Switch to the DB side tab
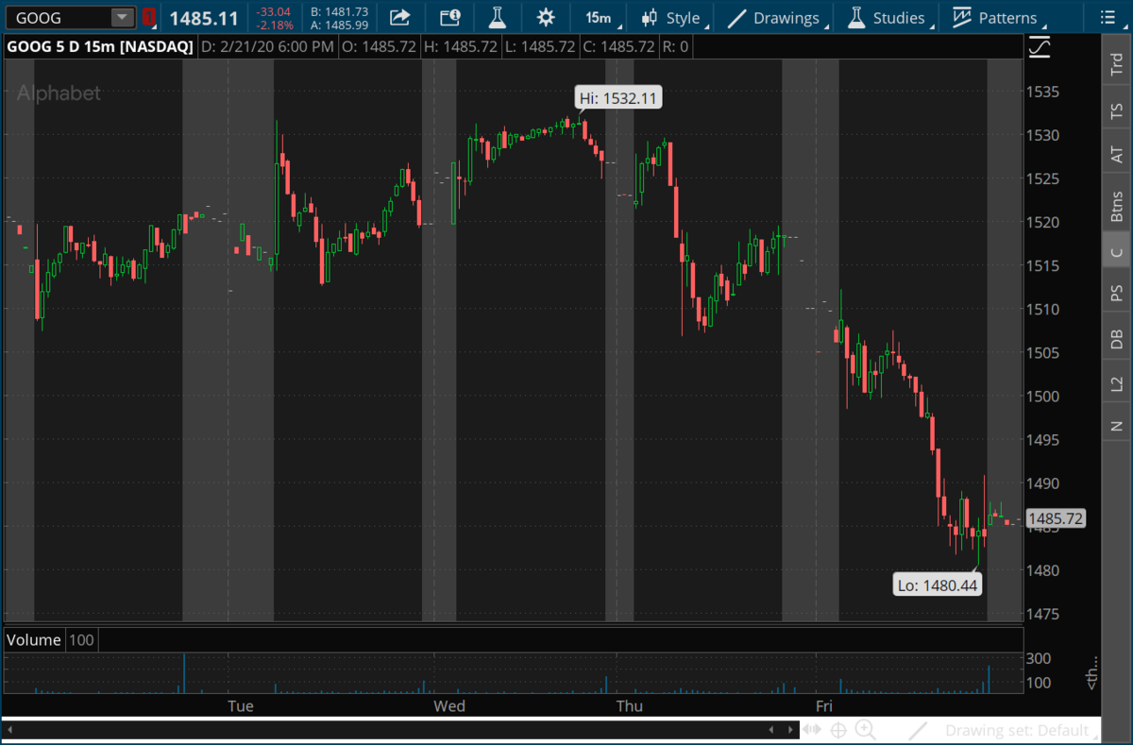 (x=1116, y=340)
